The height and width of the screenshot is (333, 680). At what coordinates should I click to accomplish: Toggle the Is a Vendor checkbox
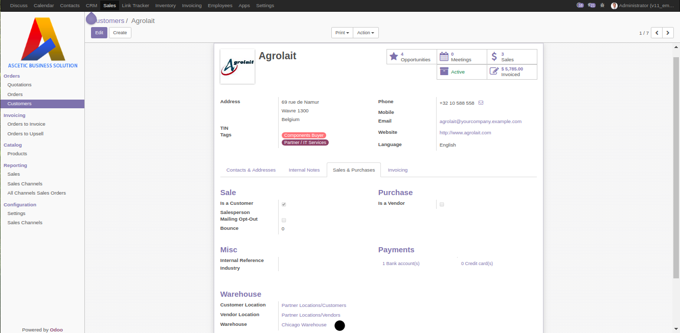tap(442, 204)
